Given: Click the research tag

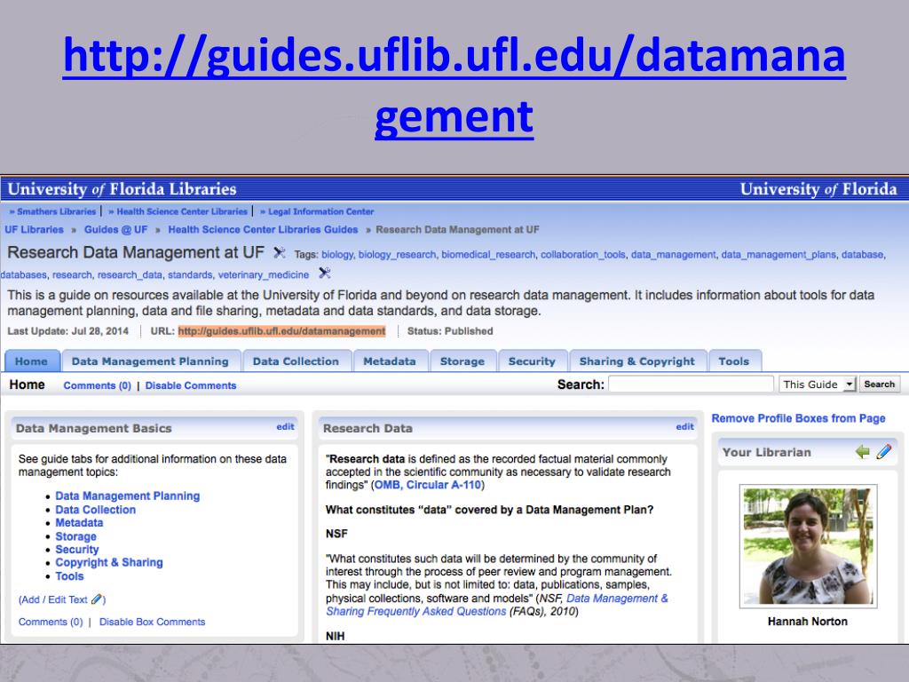Looking at the screenshot, I should [72, 274].
